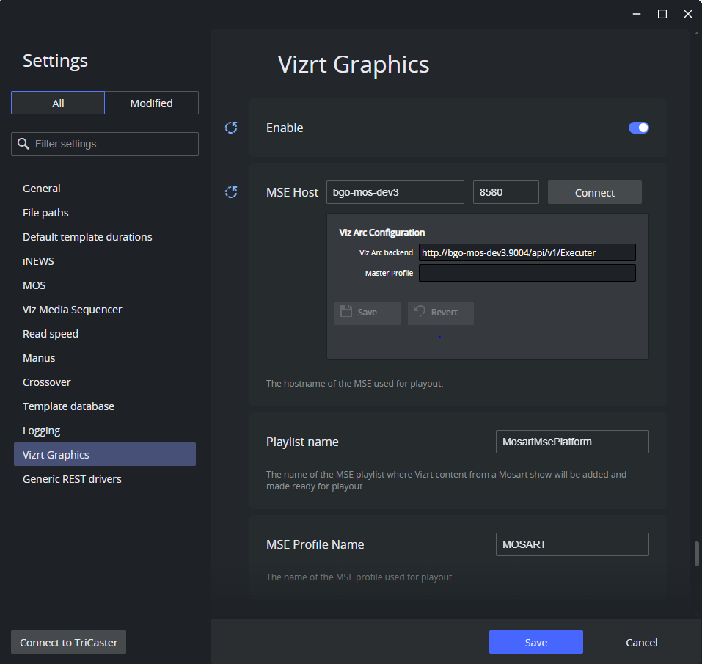Click the scrollbar thumb on the right edge
This screenshot has width=702, height=664.
695,555
